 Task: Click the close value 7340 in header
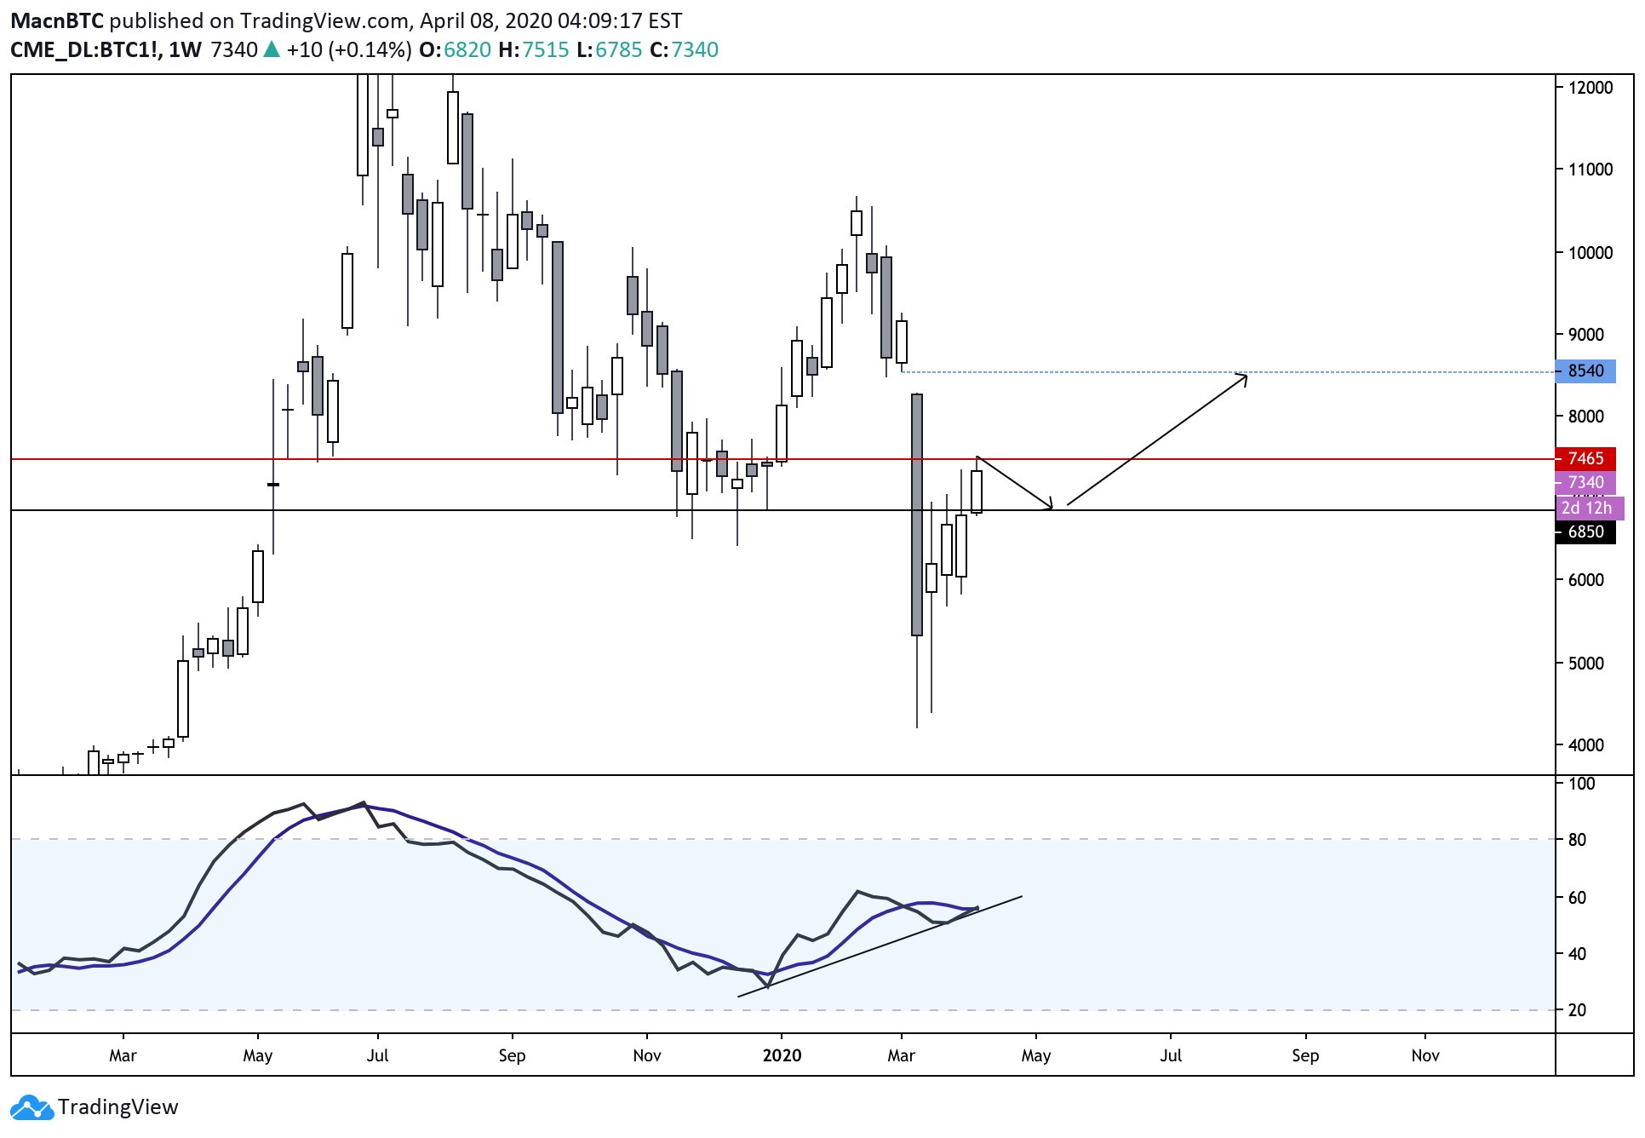point(695,50)
